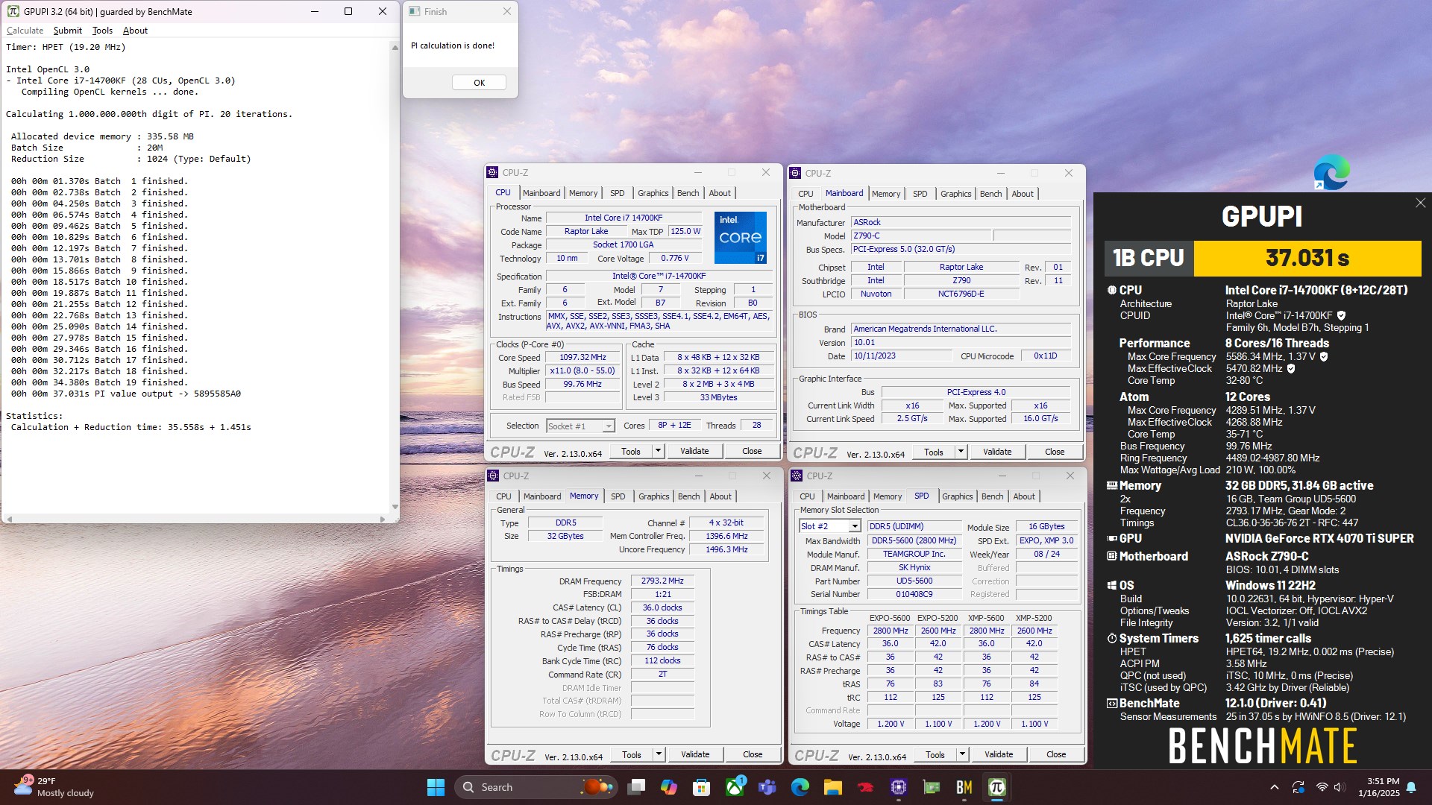Open the Start menu Windows icon
This screenshot has width=1432, height=805.
coord(436,787)
